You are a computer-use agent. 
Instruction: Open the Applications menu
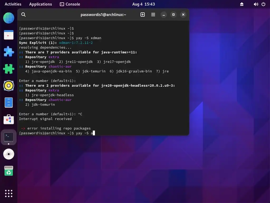40,4
